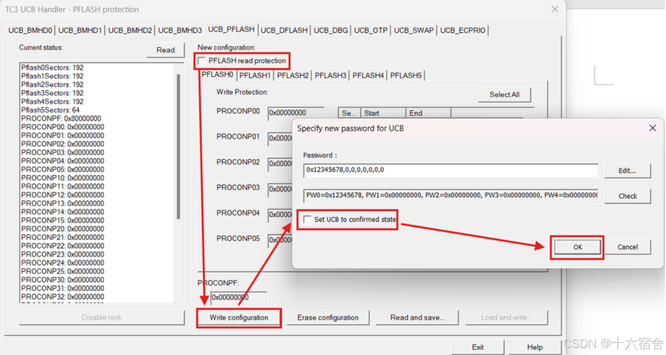Open the UCB_ECPRIO tab
The height and width of the screenshot is (355, 666).
point(463,30)
